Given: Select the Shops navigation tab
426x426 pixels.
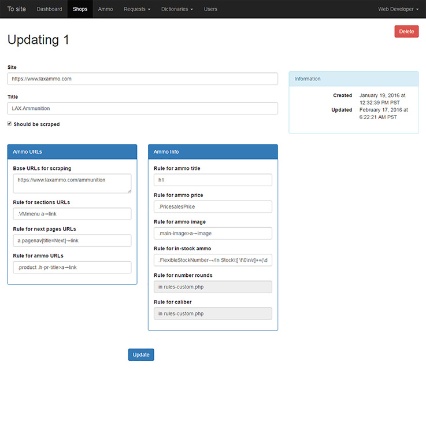Looking at the screenshot, I should 80,9.
